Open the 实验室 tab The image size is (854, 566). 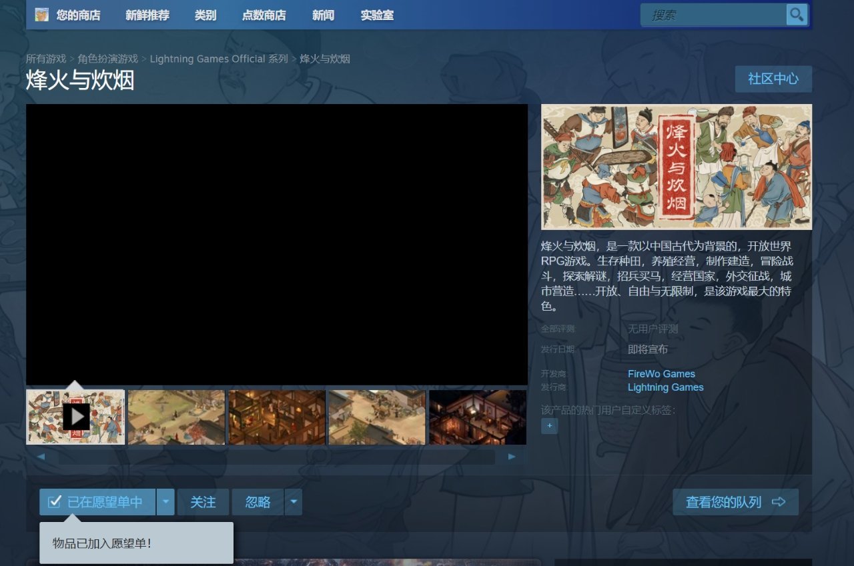(377, 15)
